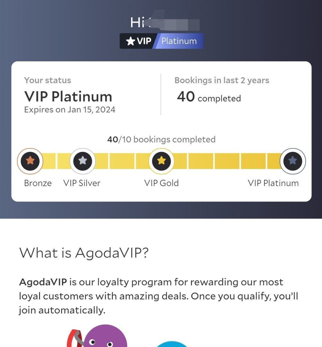Click the Expires on Jan 15, 2024 text
Image resolution: width=322 pixels, height=347 pixels.
(69, 110)
